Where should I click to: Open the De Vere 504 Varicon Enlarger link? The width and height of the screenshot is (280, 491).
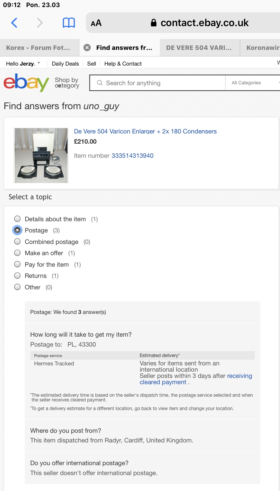[145, 131]
